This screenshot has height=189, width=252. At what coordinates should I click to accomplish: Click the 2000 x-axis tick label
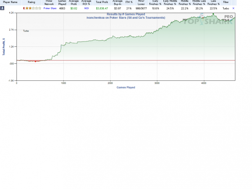pyautogui.click(x=110, y=83)
